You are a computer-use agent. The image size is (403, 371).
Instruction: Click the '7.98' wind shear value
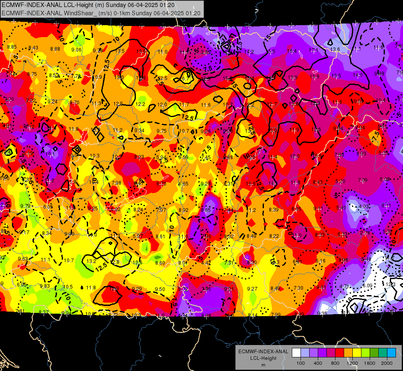tap(116, 183)
